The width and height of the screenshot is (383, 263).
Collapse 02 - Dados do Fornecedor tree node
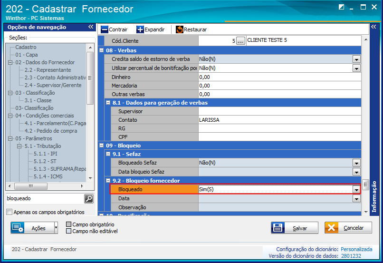pos(10,62)
